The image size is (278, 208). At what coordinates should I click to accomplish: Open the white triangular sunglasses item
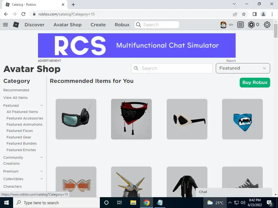[187, 119]
